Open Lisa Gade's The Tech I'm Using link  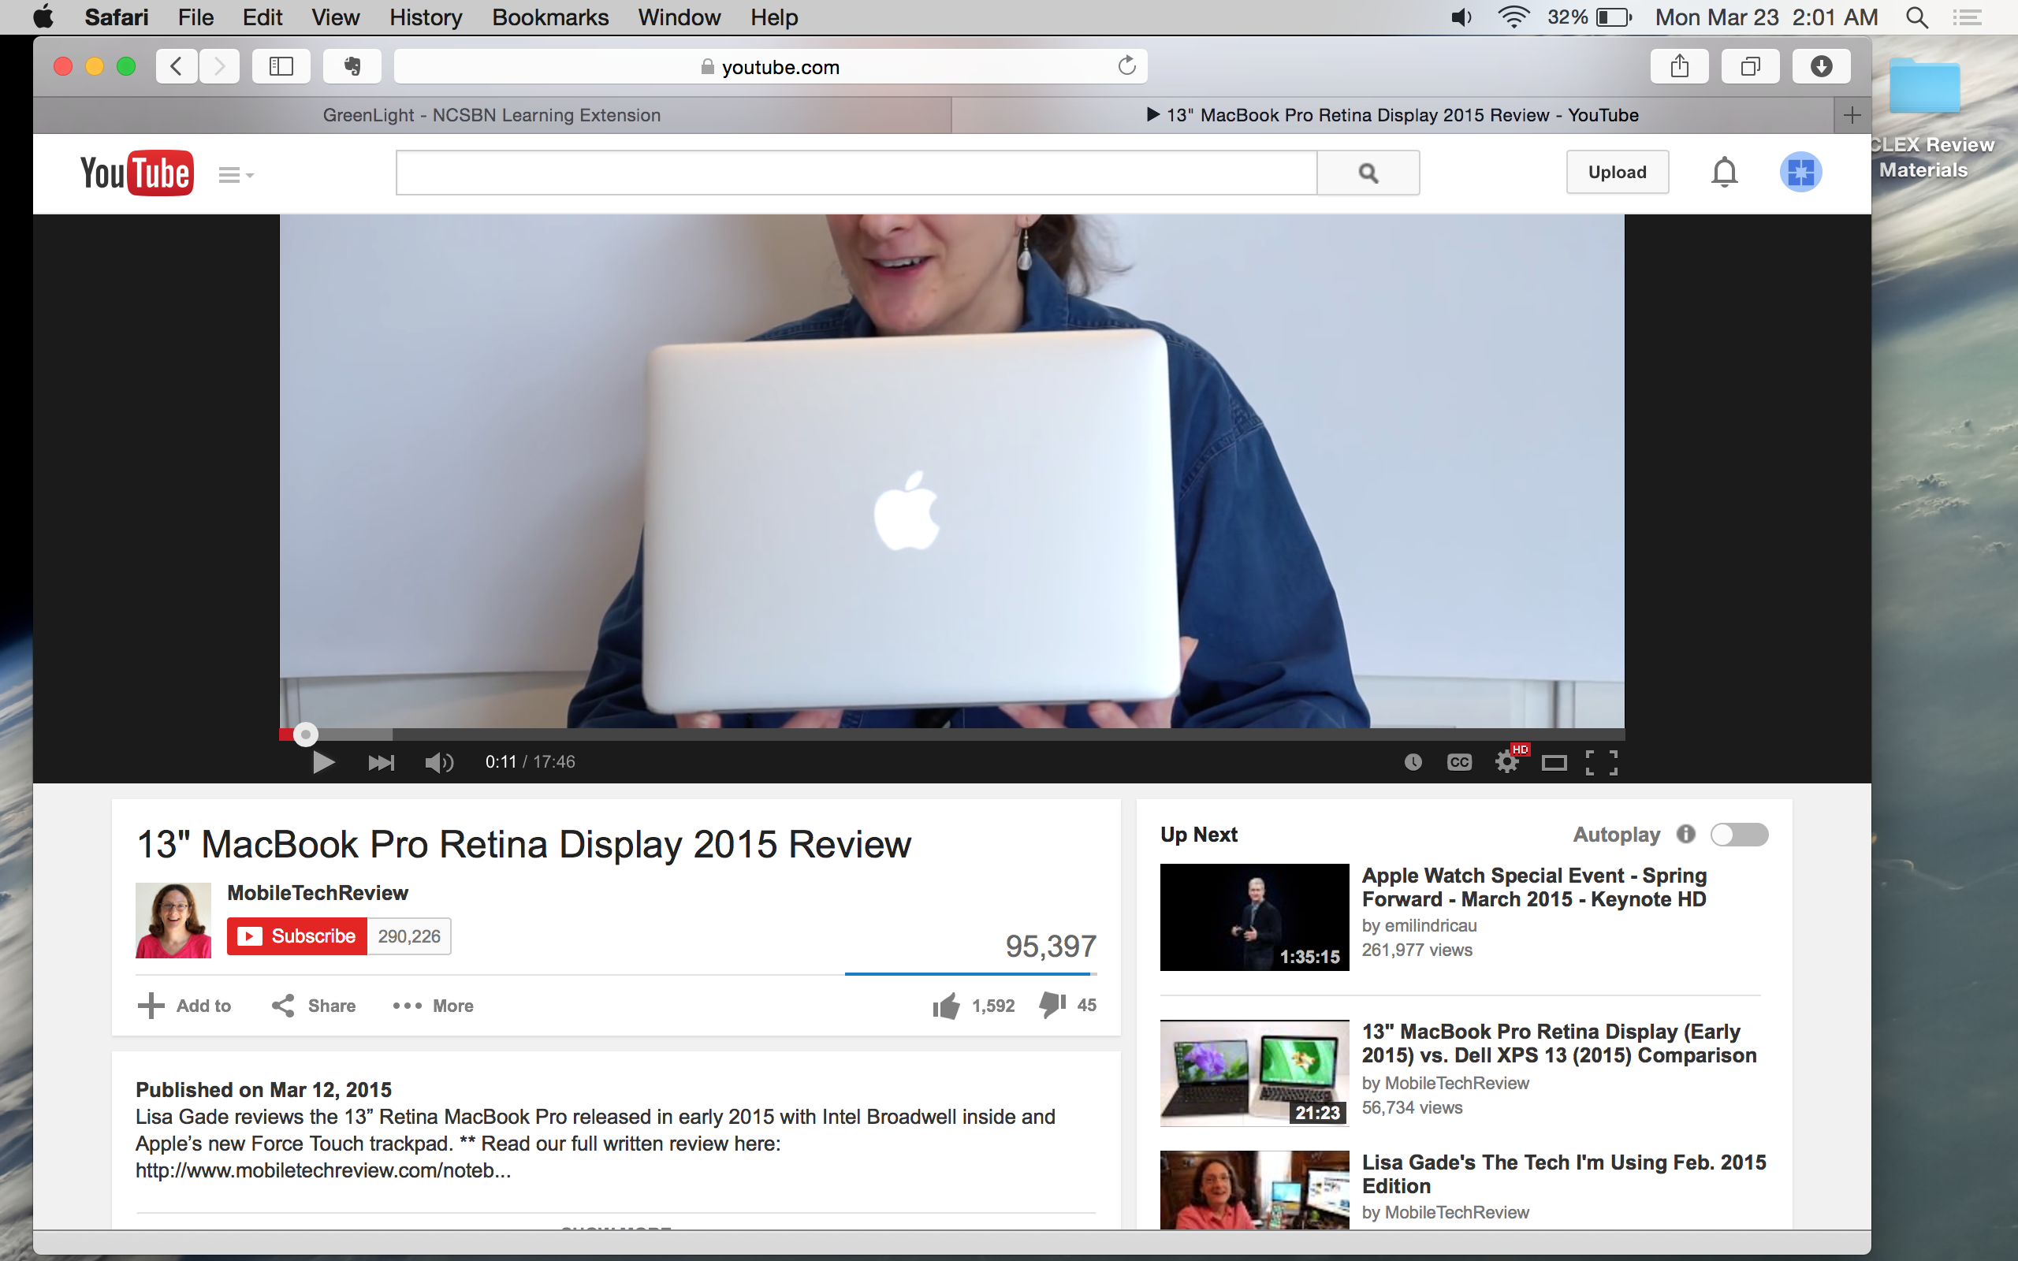pyautogui.click(x=1563, y=1174)
